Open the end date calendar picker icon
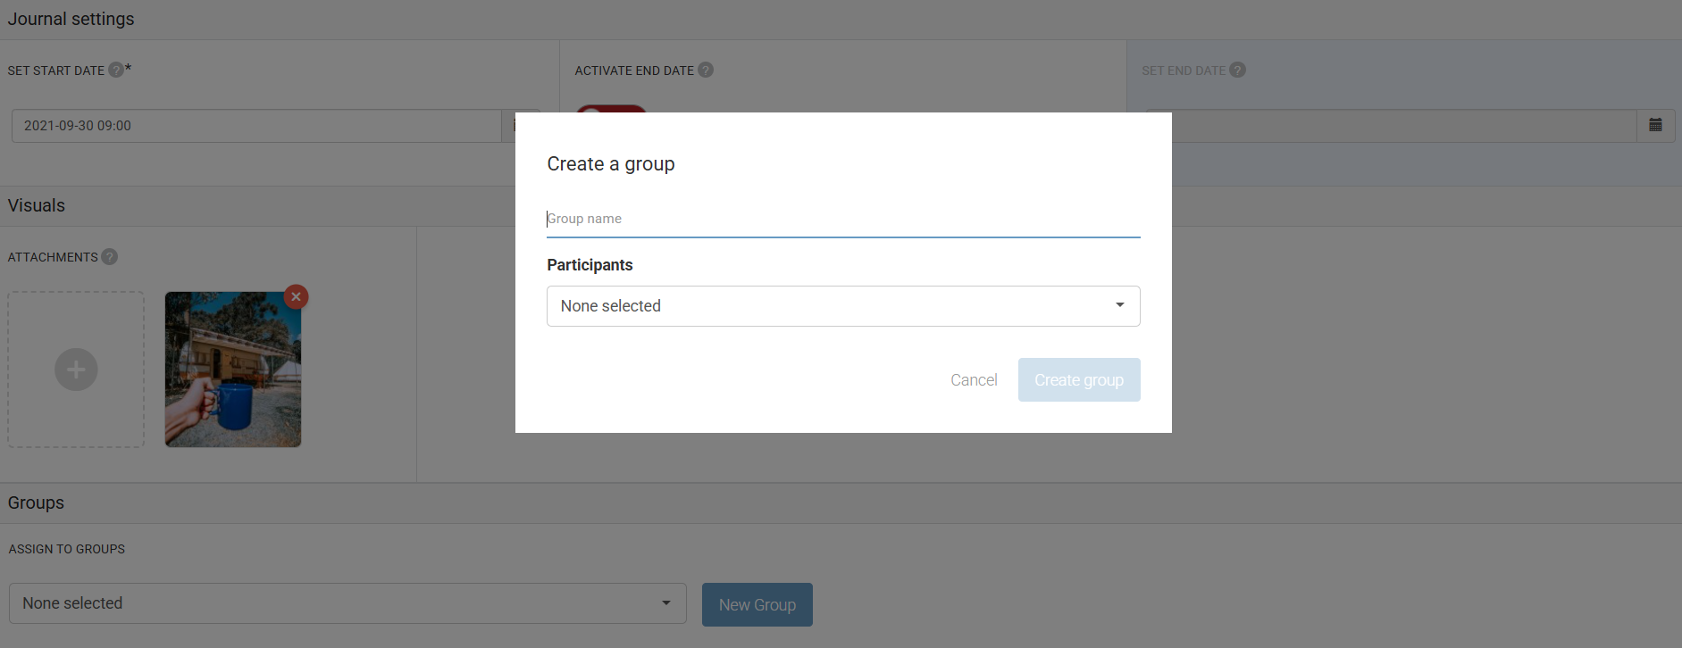Screen dimensions: 1682x648 [x=1655, y=126]
